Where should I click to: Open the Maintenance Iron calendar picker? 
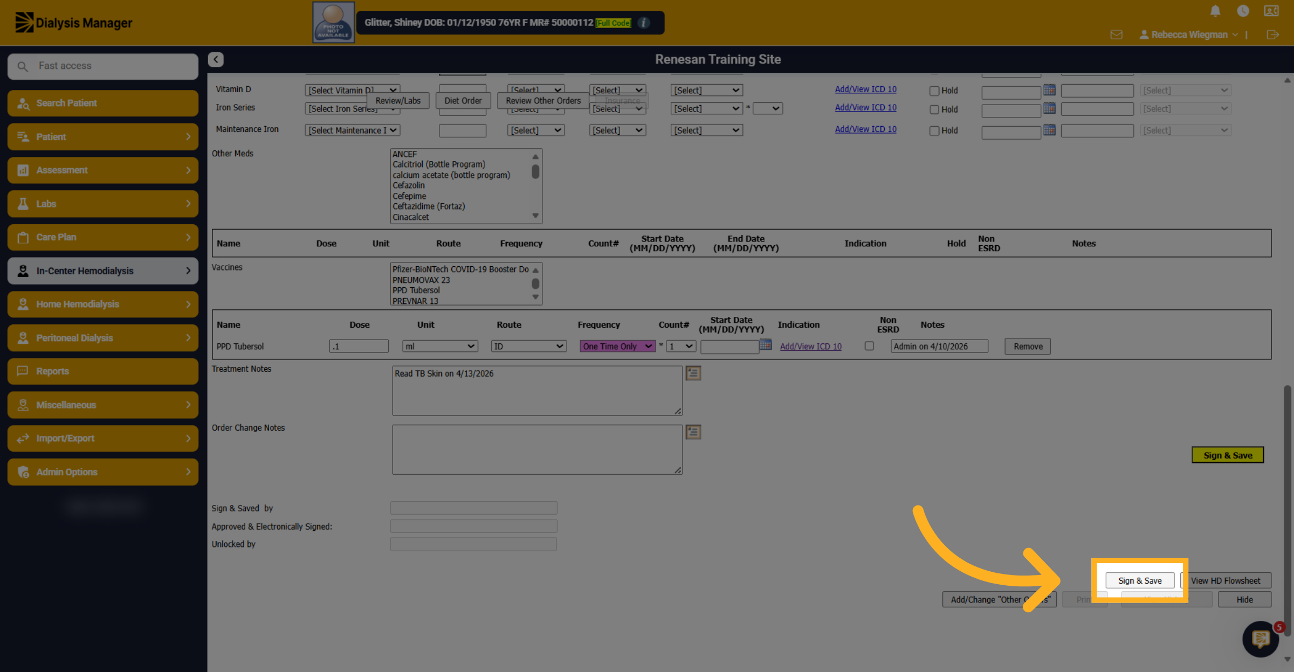pyautogui.click(x=1049, y=130)
